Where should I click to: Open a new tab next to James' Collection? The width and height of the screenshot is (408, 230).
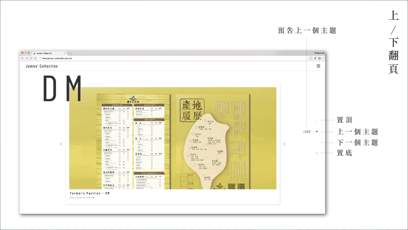click(70, 53)
